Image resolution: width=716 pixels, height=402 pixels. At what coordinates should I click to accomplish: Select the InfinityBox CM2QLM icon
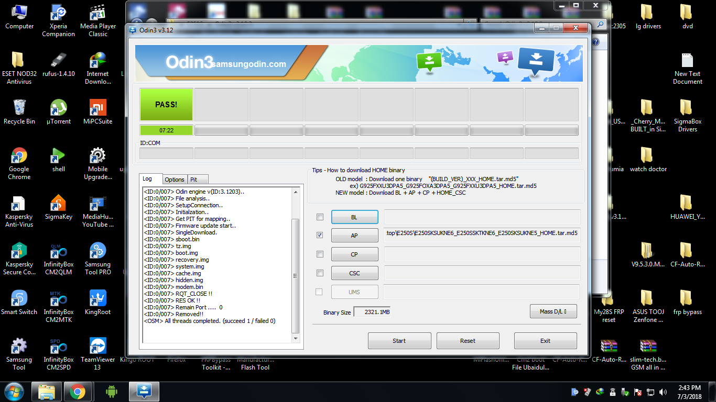pos(58,259)
